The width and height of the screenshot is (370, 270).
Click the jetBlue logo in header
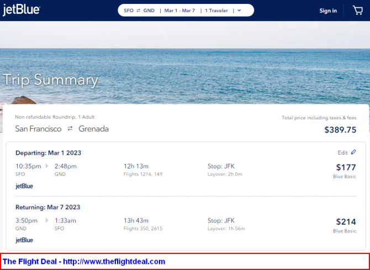(21, 10)
